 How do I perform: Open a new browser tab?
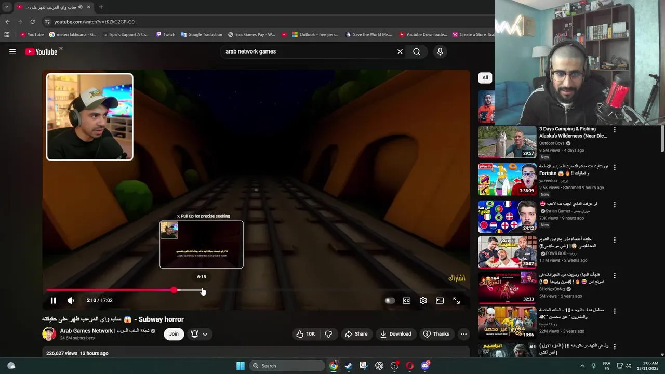(x=101, y=7)
